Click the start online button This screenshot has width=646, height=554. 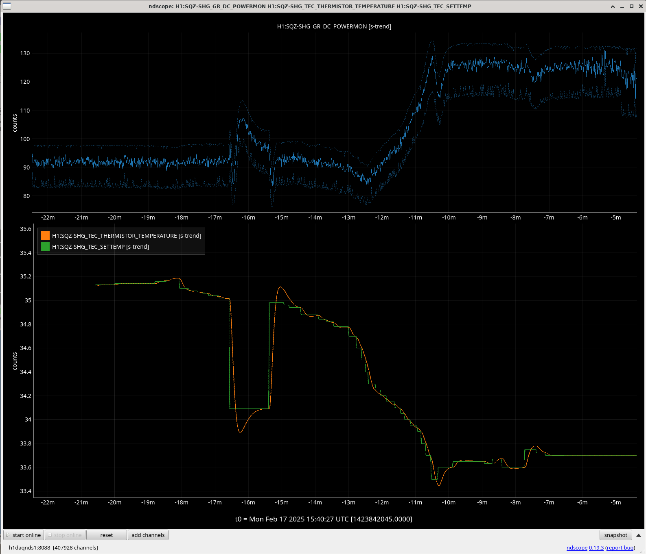(x=24, y=535)
